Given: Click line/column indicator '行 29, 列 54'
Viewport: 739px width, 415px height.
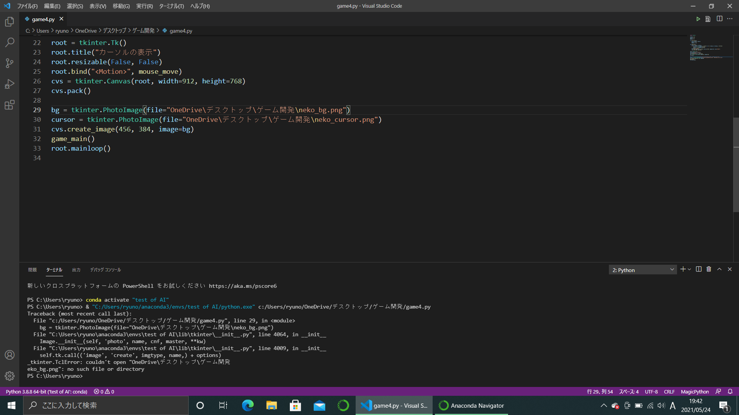Looking at the screenshot, I should coord(600,392).
